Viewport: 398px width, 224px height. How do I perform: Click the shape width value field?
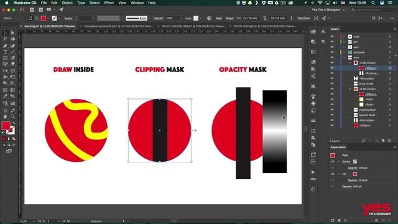coord(250,18)
